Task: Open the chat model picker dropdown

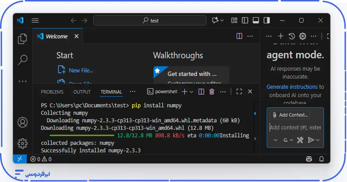Action: [288, 140]
